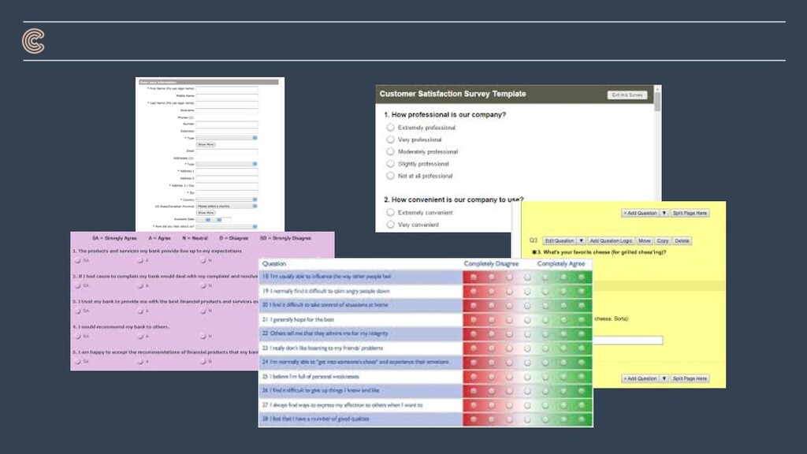Click the 'Copy' button for Q3

coord(663,241)
